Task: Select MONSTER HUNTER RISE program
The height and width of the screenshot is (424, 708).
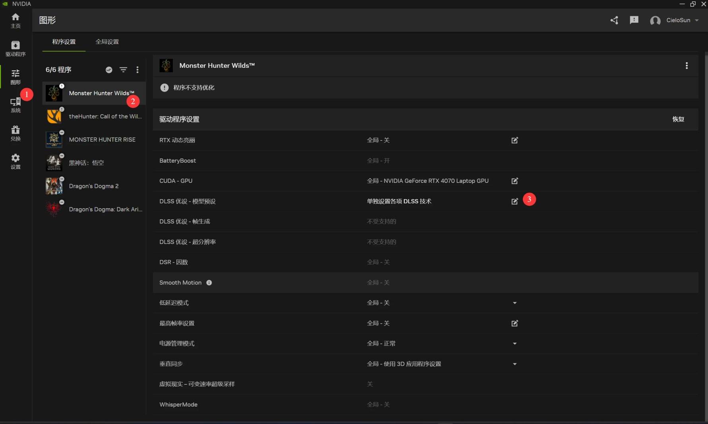Action: coord(94,140)
